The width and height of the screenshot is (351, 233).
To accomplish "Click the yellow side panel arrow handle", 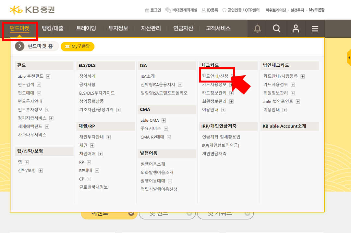I will pyautogui.click(x=349, y=58).
